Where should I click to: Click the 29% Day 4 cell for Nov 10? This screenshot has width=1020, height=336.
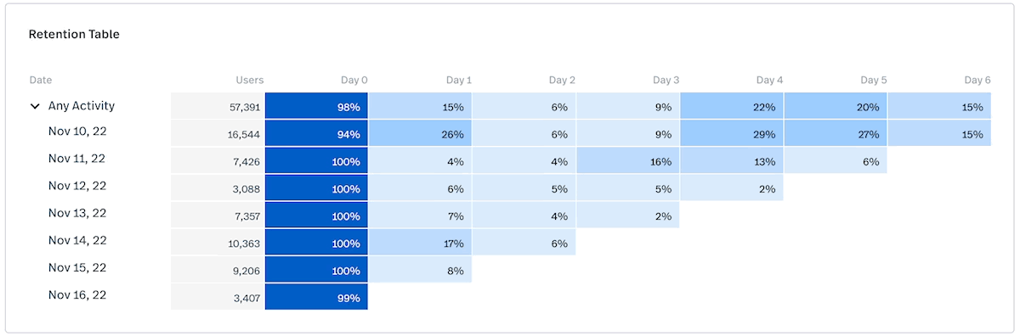(732, 134)
